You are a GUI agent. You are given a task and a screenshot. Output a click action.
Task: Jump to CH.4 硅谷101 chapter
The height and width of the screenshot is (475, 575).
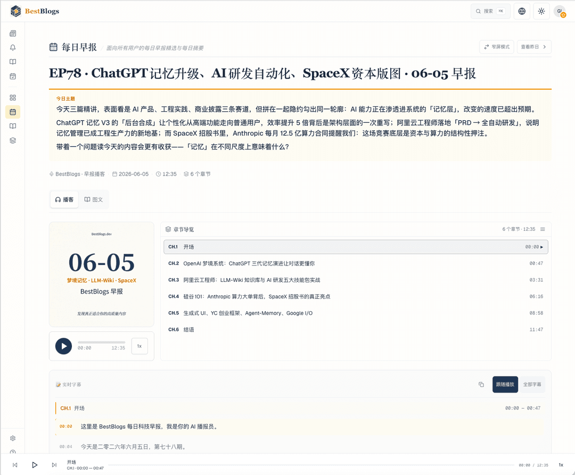[356, 296]
